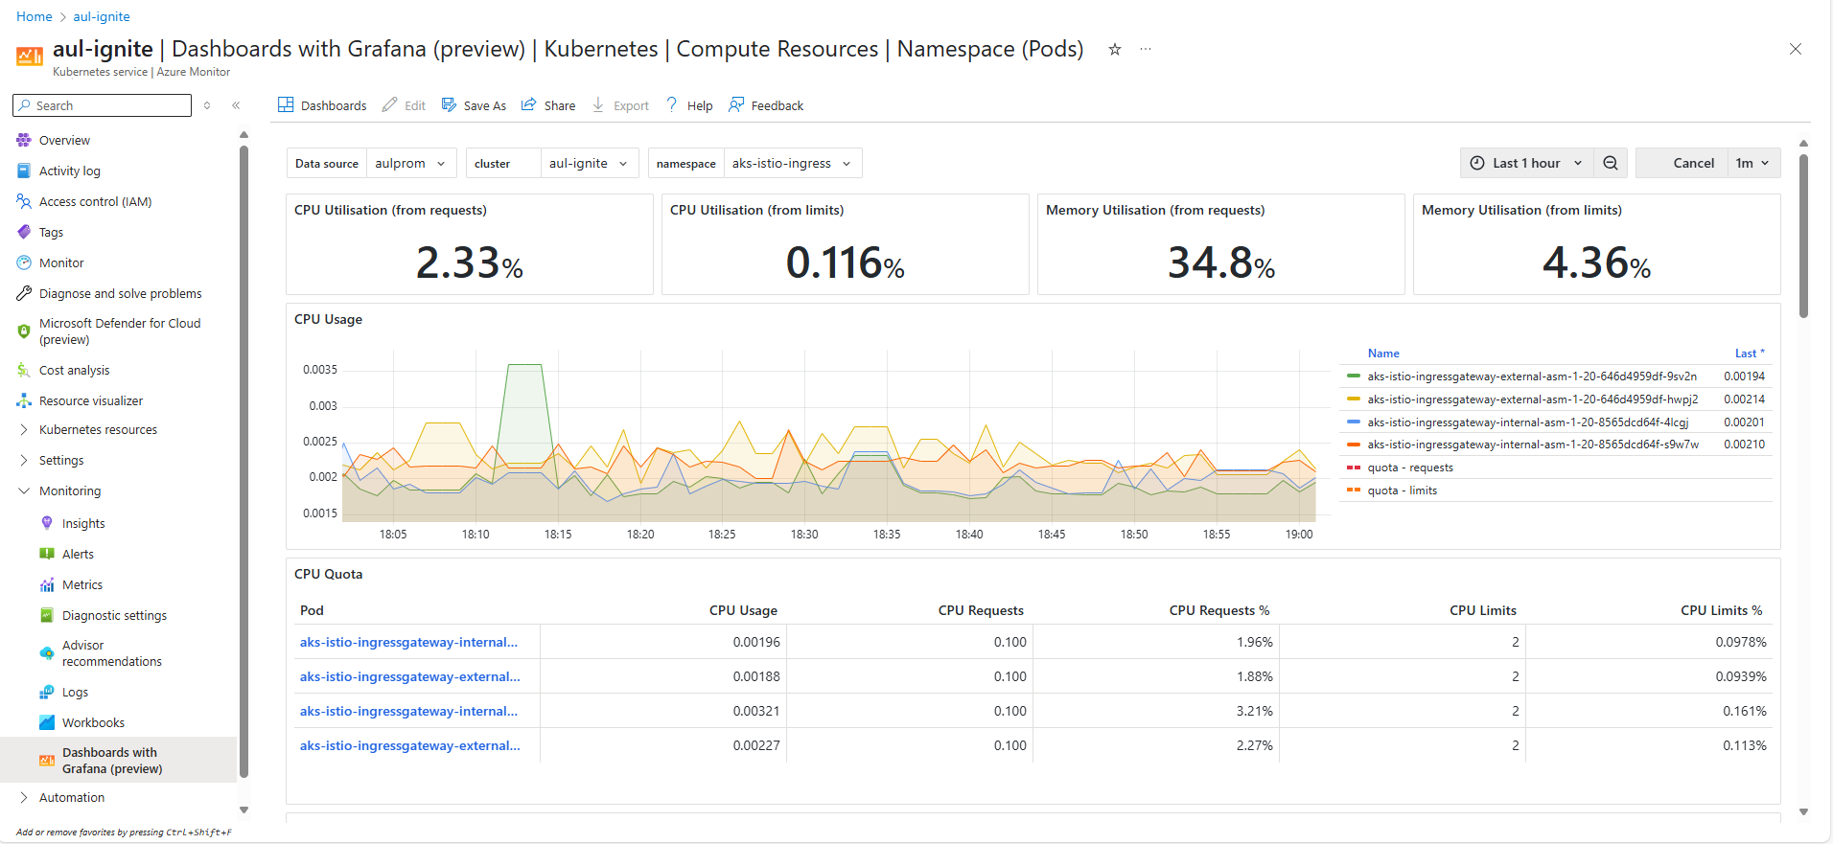Open the more options ellipsis next to title

(x=1146, y=50)
